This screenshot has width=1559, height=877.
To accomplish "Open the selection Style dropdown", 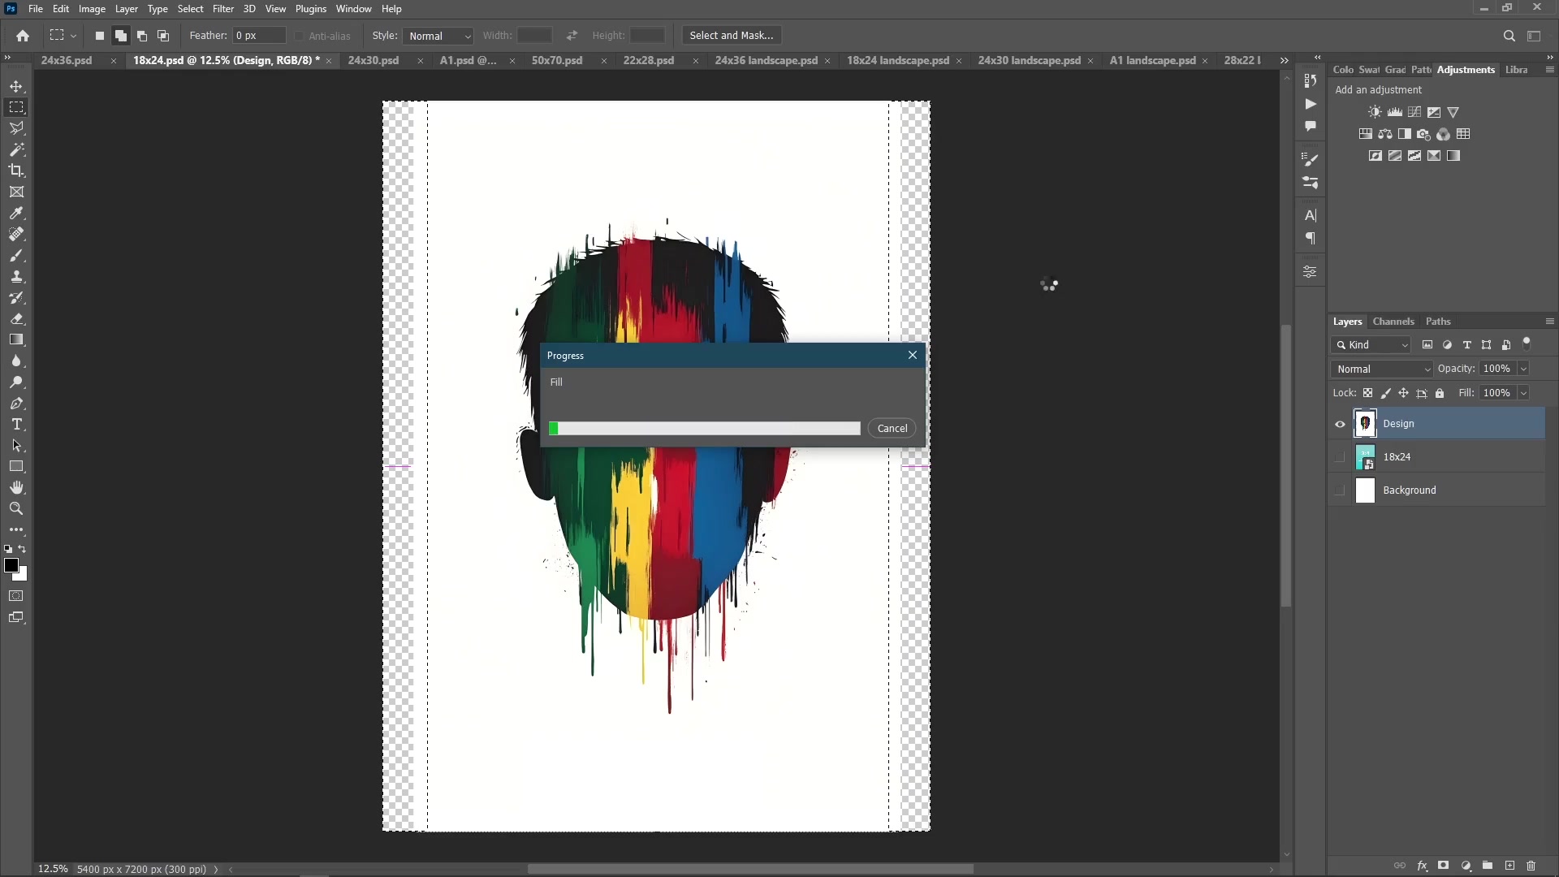I will tap(438, 36).
